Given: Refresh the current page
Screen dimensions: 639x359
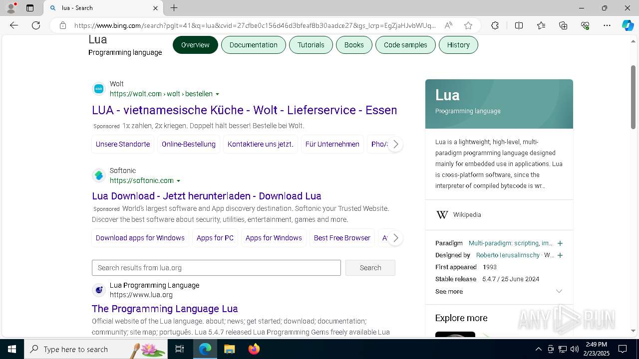Looking at the screenshot, I should pyautogui.click(x=36, y=25).
